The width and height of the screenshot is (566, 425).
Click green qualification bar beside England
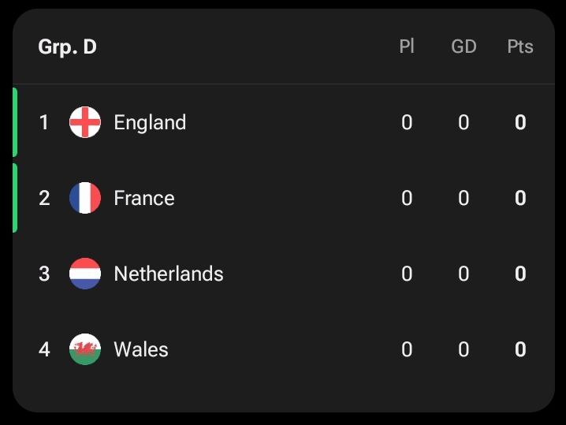pos(15,122)
